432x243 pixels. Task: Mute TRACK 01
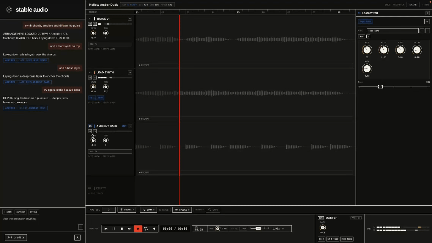90,24
